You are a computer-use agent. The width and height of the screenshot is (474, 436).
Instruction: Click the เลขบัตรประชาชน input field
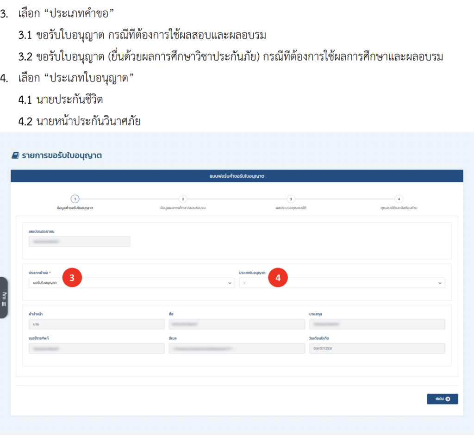tap(79, 241)
